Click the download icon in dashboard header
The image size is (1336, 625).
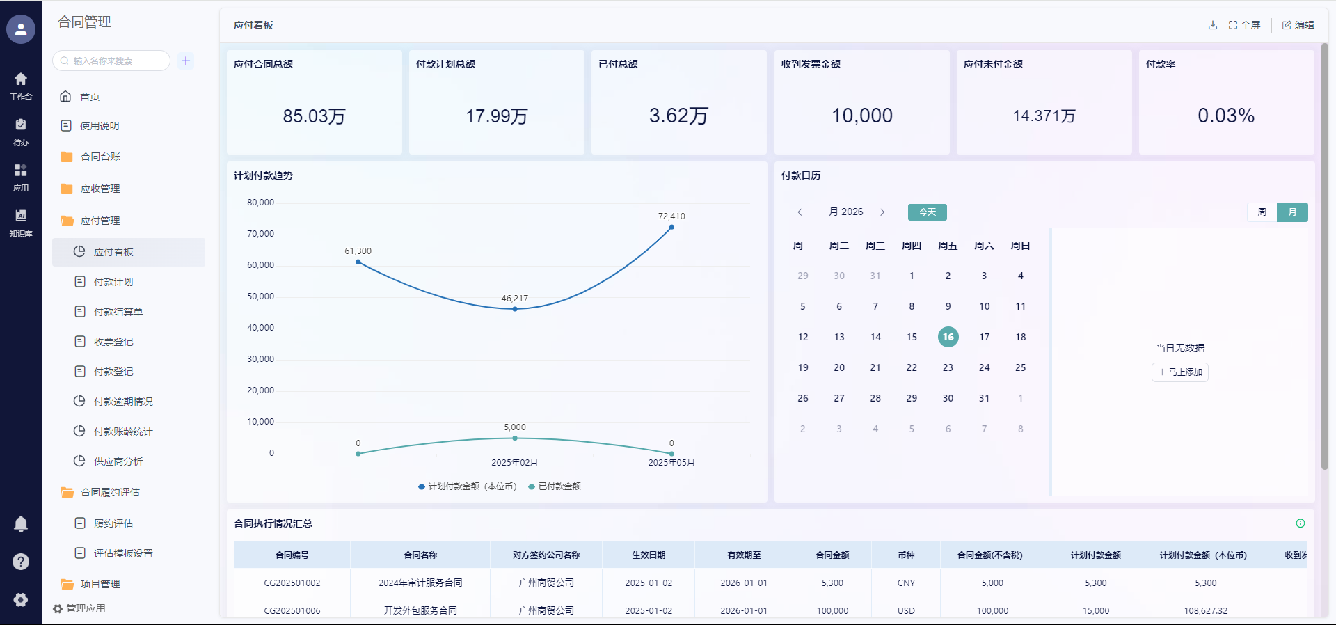1213,25
